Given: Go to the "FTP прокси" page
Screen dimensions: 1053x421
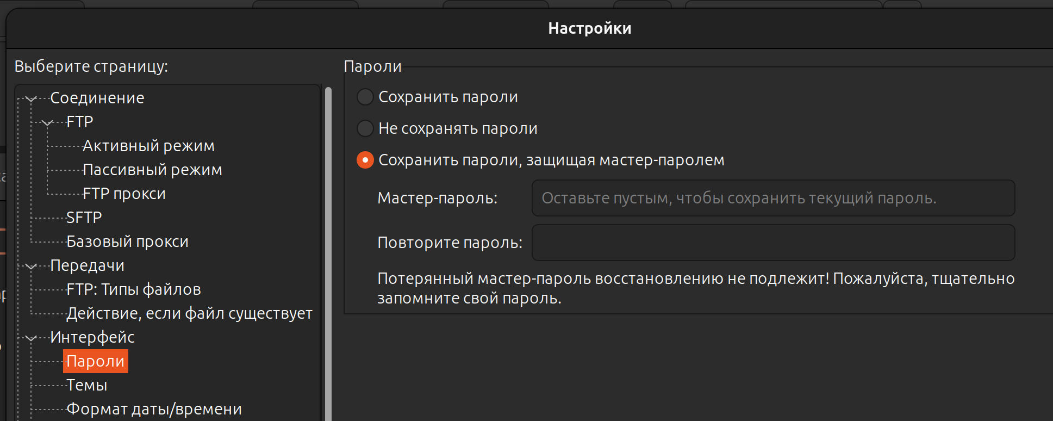Looking at the screenshot, I should pos(124,194).
